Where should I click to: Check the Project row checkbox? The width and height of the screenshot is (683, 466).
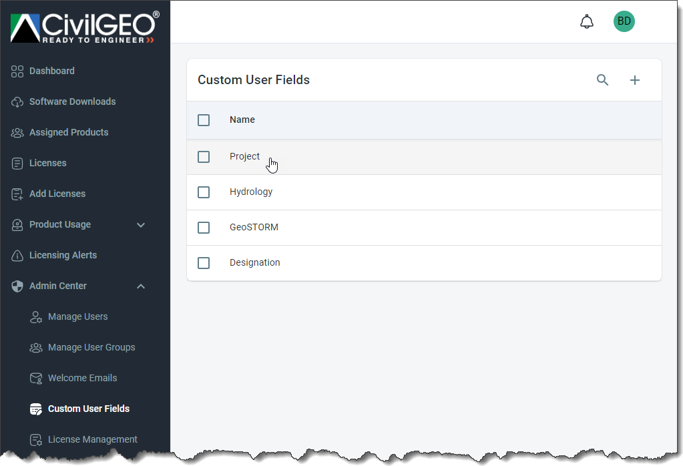(x=204, y=157)
